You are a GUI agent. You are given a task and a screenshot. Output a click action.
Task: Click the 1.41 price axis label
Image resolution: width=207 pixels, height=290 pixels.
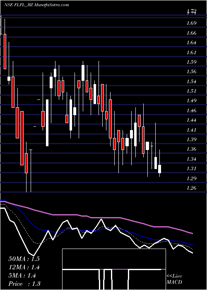[191, 130]
